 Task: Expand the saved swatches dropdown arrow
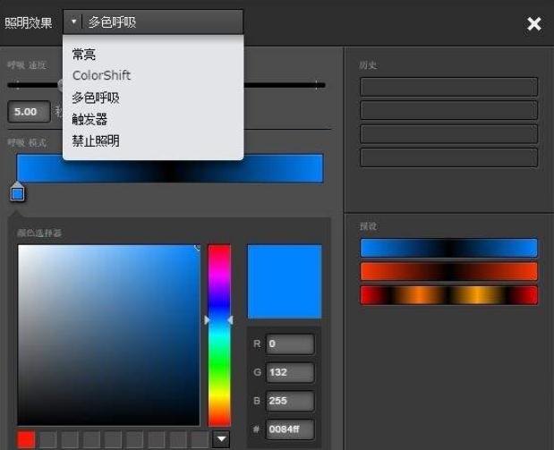point(221,439)
